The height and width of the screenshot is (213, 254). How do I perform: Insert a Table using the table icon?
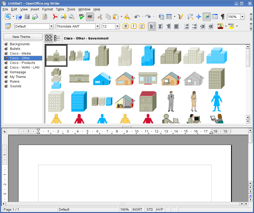coord(169,17)
